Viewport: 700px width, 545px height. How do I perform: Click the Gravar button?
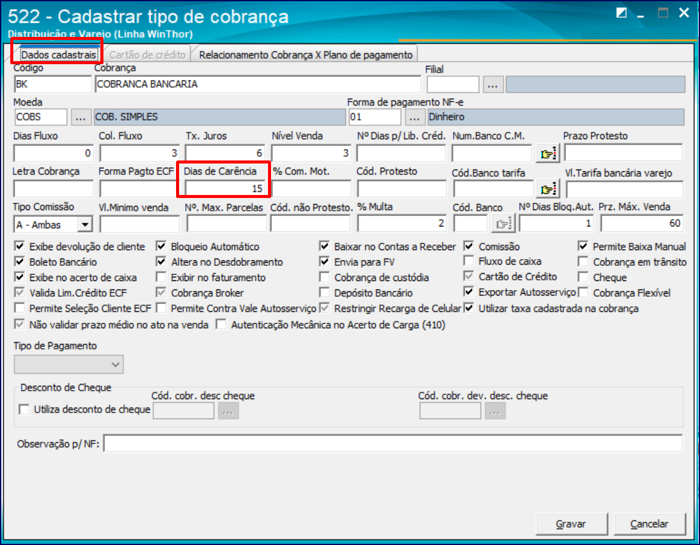[x=571, y=524]
